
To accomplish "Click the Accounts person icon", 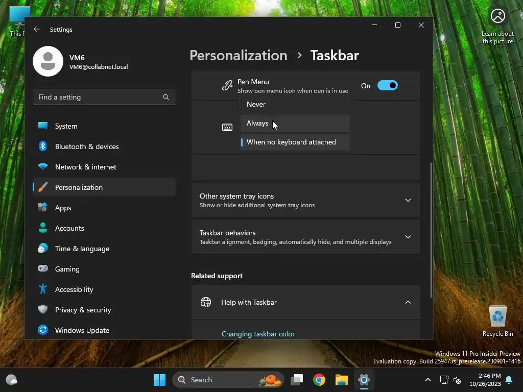I will point(43,228).
